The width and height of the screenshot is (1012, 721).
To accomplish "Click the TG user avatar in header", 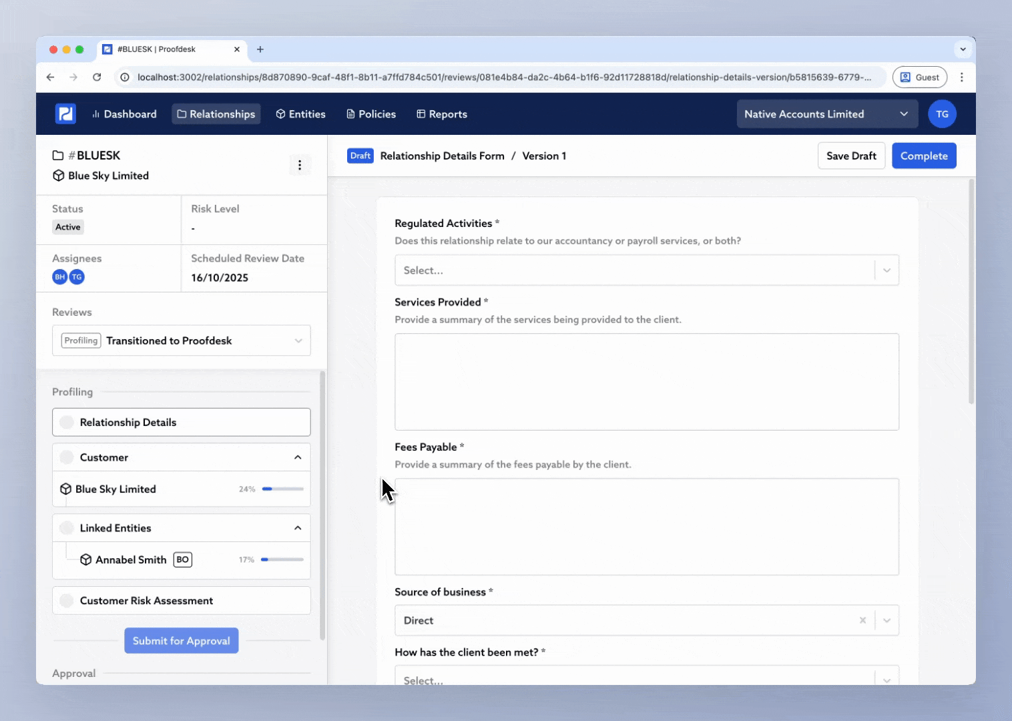I will coord(942,114).
